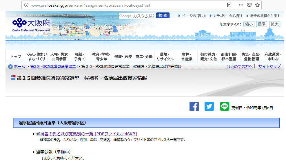Open the 商工・労働 navigation tab
286x164 pixels.
point(144,57)
